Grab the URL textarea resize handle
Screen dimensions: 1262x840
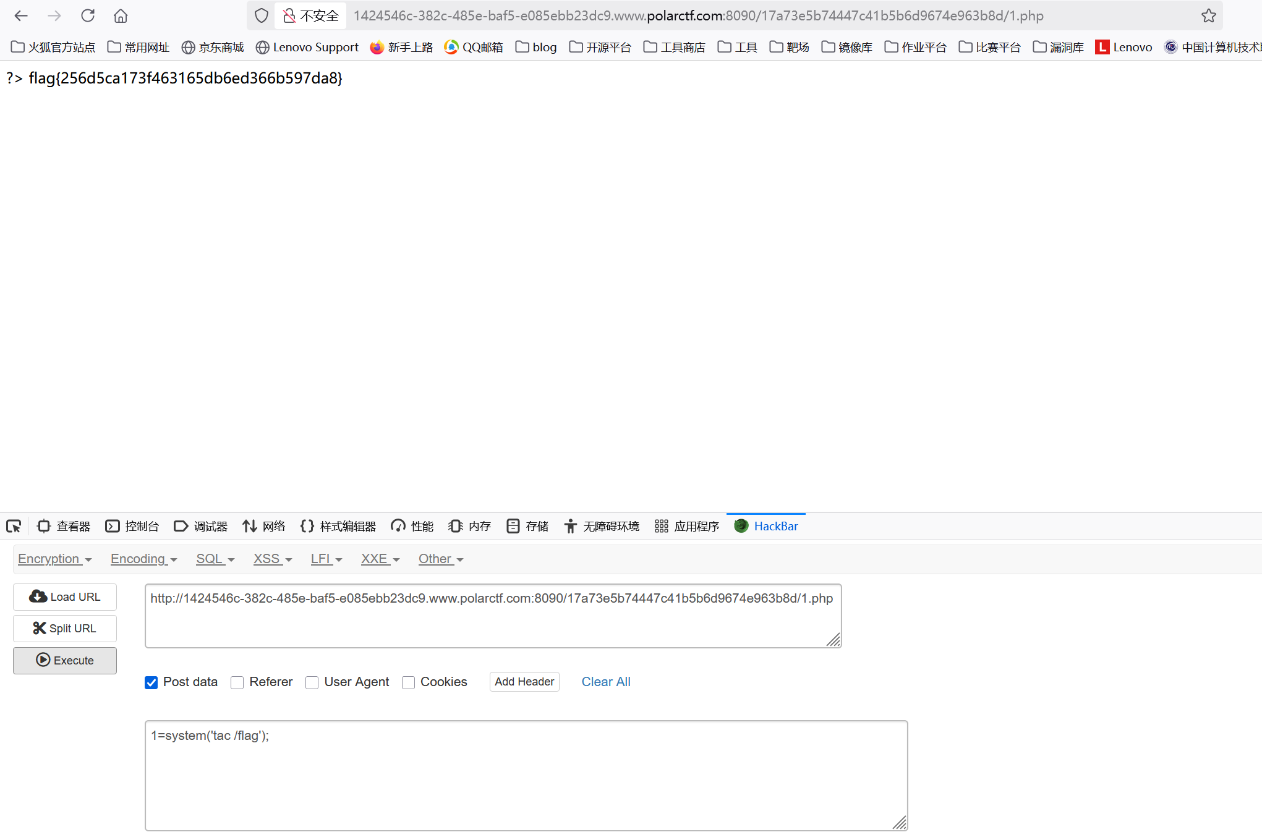pyautogui.click(x=834, y=640)
